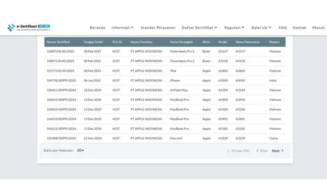
Task: Click marketing name A3184
Action: click(240, 90)
